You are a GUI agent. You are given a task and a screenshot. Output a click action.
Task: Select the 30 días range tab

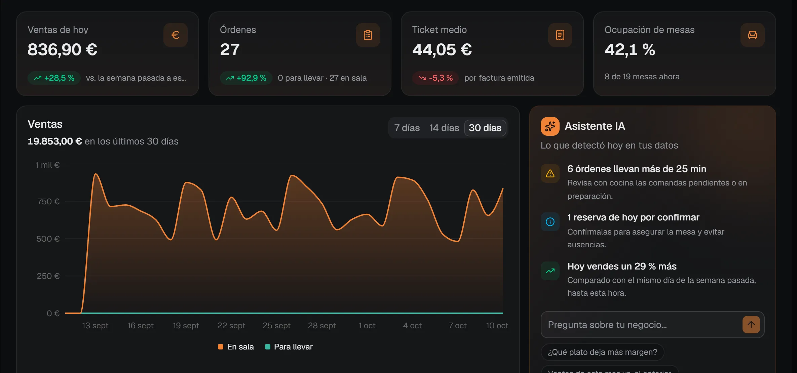pos(485,128)
